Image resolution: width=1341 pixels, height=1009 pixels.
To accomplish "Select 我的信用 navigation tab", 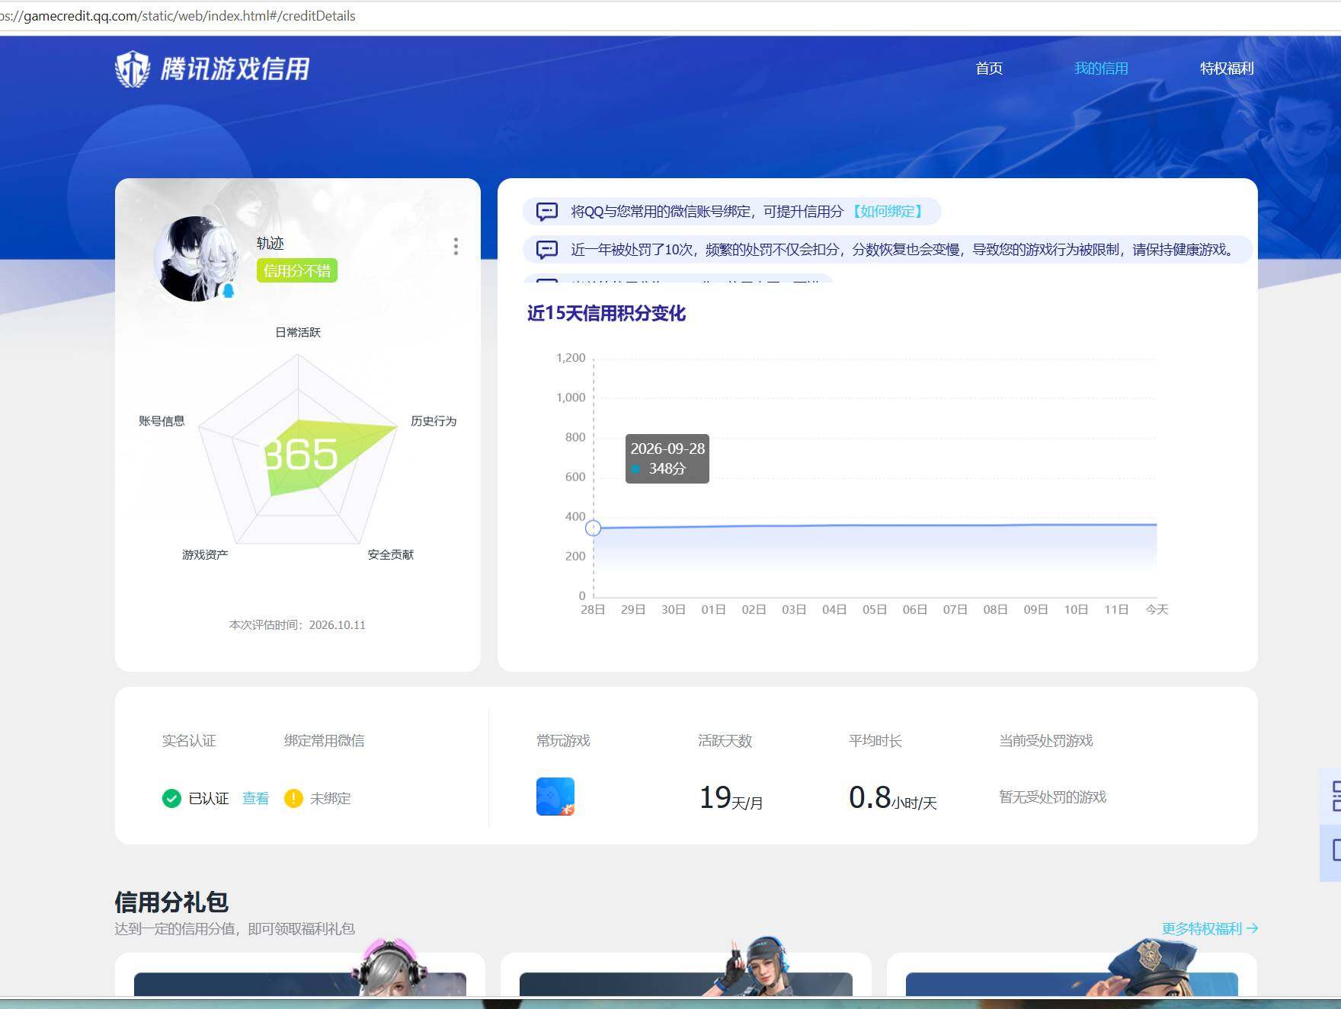I will (1101, 69).
